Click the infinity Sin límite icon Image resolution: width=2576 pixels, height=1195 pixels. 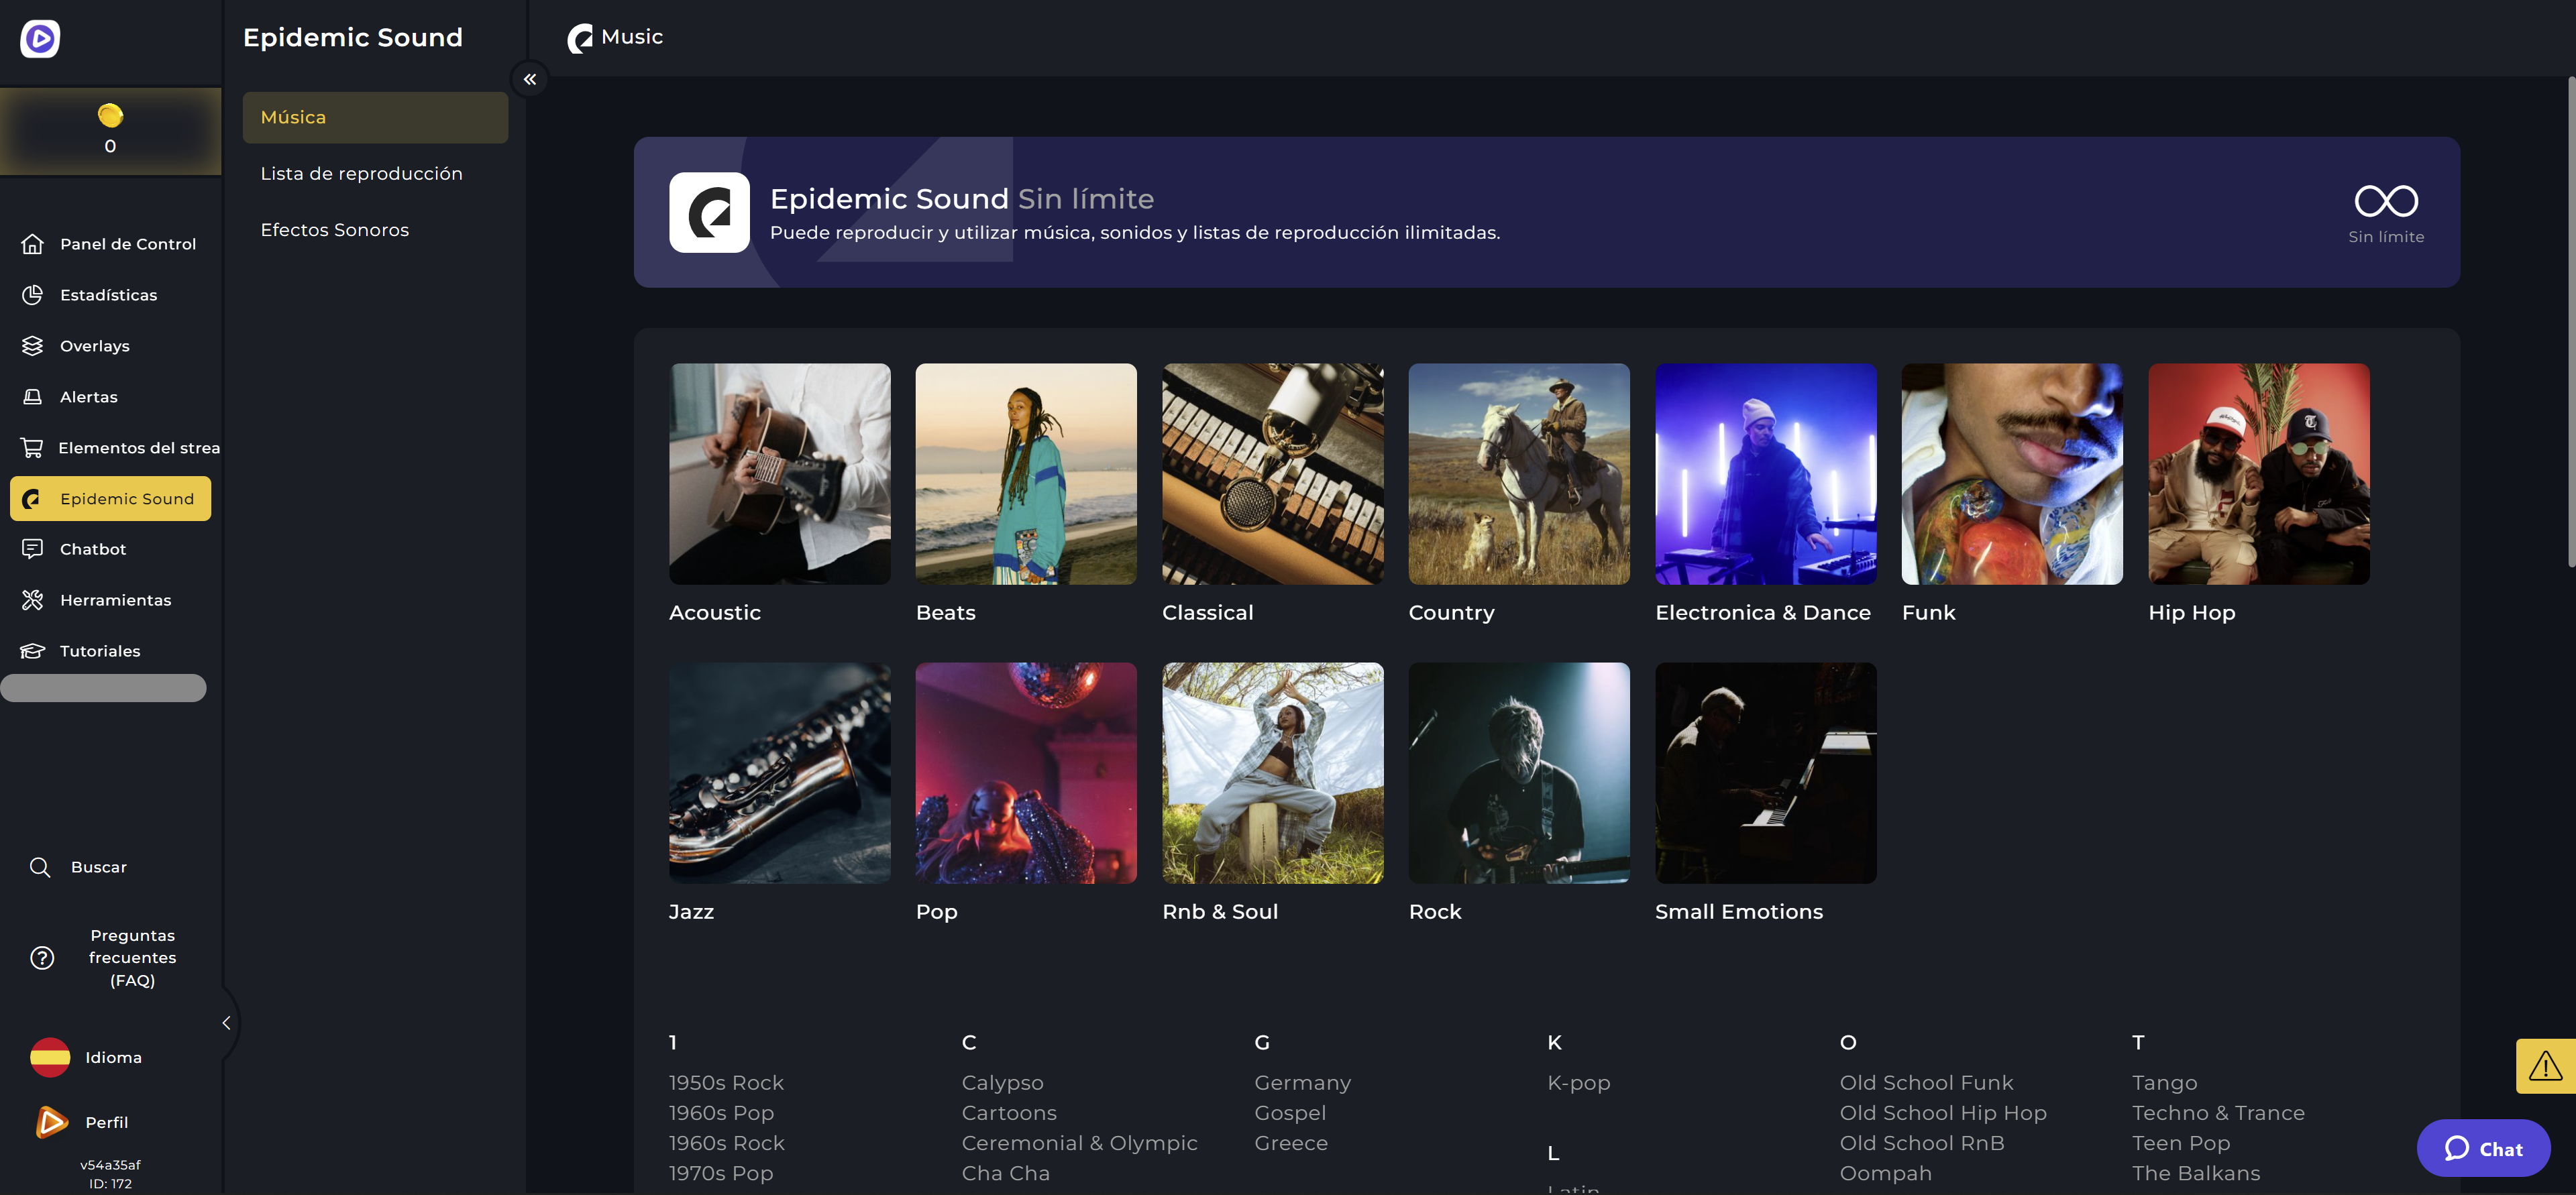click(2386, 201)
